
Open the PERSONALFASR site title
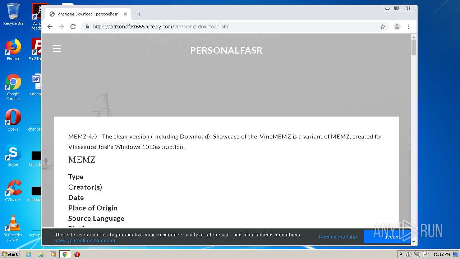click(x=226, y=50)
